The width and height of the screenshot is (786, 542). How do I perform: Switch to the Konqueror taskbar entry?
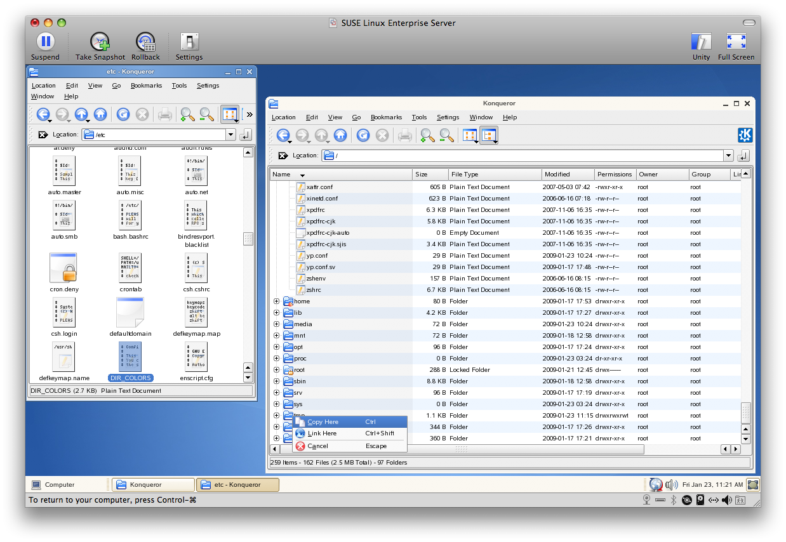[153, 485]
